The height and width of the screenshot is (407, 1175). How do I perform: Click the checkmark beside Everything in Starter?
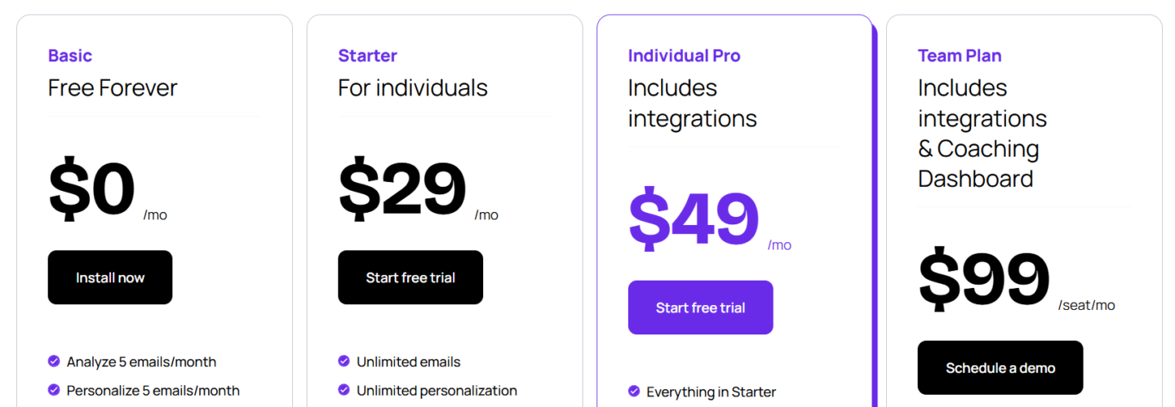pyautogui.click(x=634, y=392)
